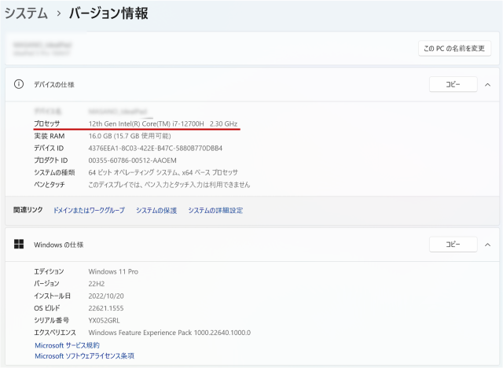Copy Windows specifications with コピー button

[x=453, y=245]
